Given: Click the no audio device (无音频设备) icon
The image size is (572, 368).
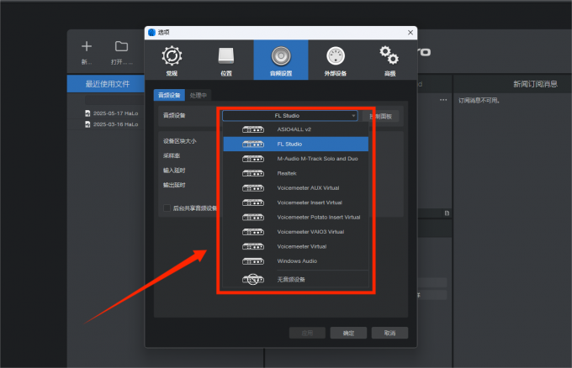Looking at the screenshot, I should pos(253,280).
